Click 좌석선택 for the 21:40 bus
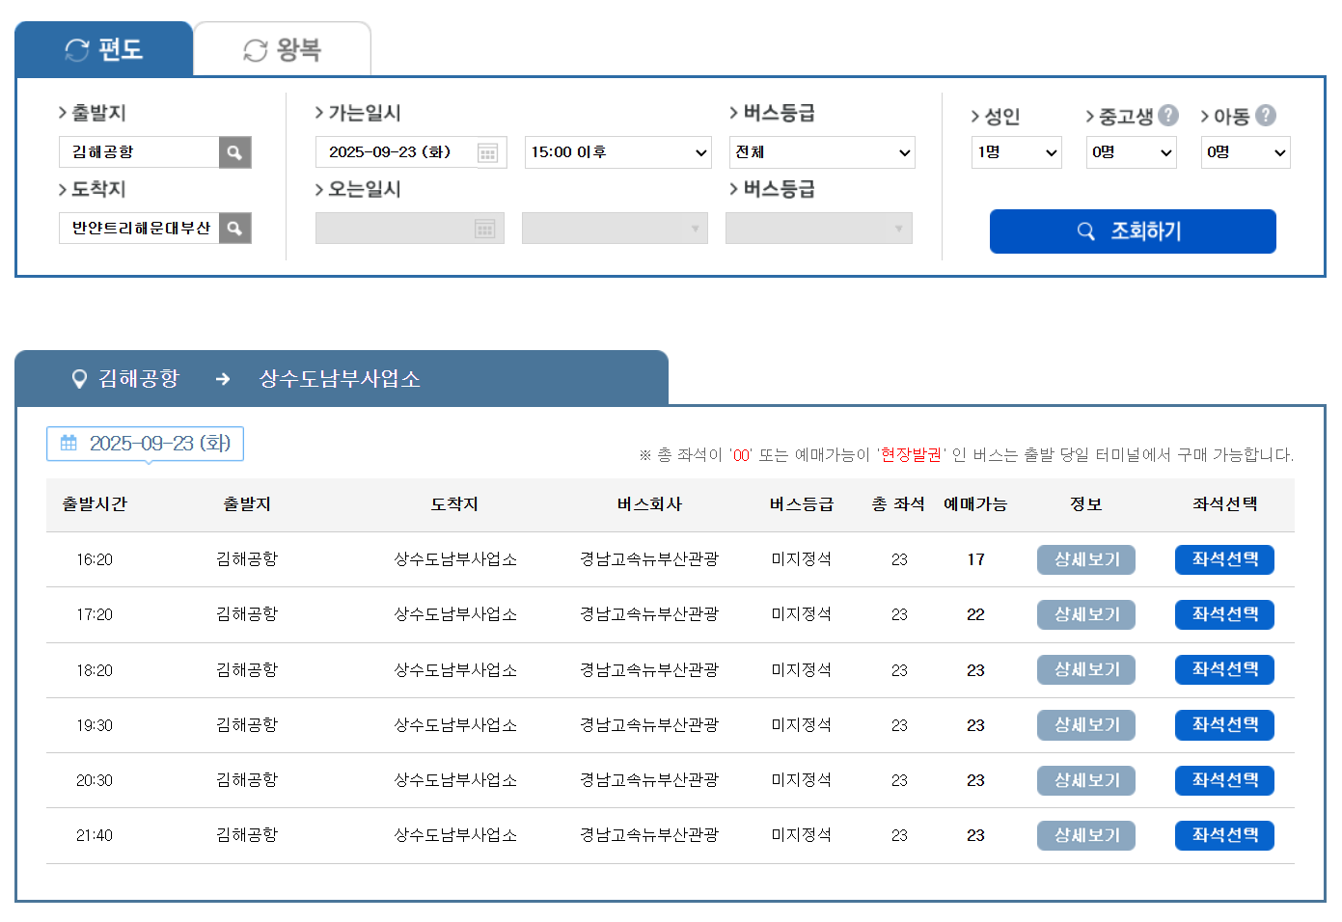Image resolution: width=1342 pixels, height=922 pixels. point(1224,835)
